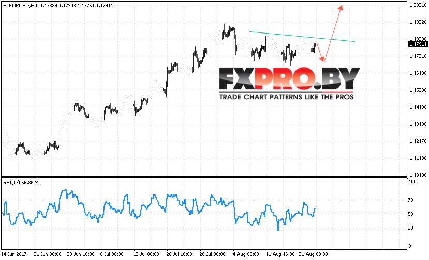Click the 4 Aug 08:00 time label

coord(246,254)
